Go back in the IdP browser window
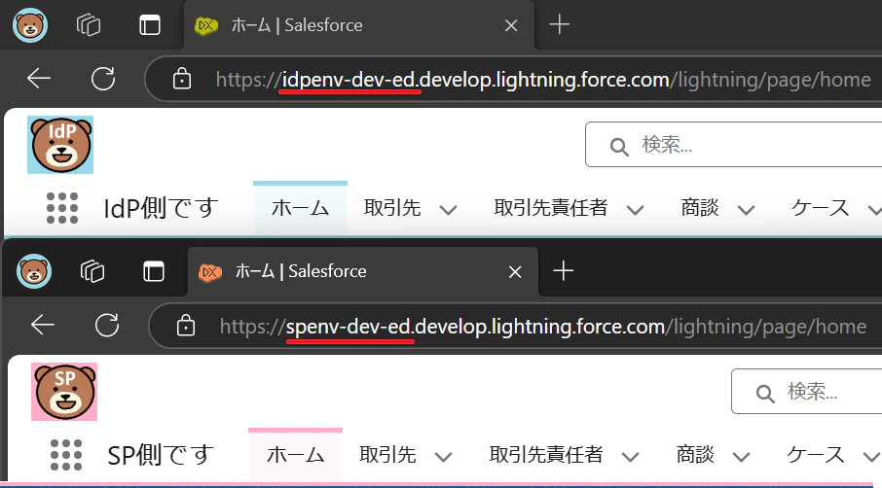Screen dimensions: 882x488 (39, 79)
